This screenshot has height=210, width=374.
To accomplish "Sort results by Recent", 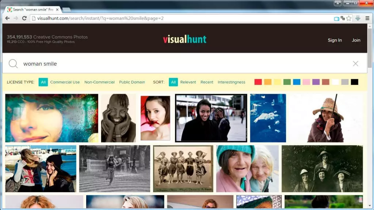I will [x=207, y=82].
